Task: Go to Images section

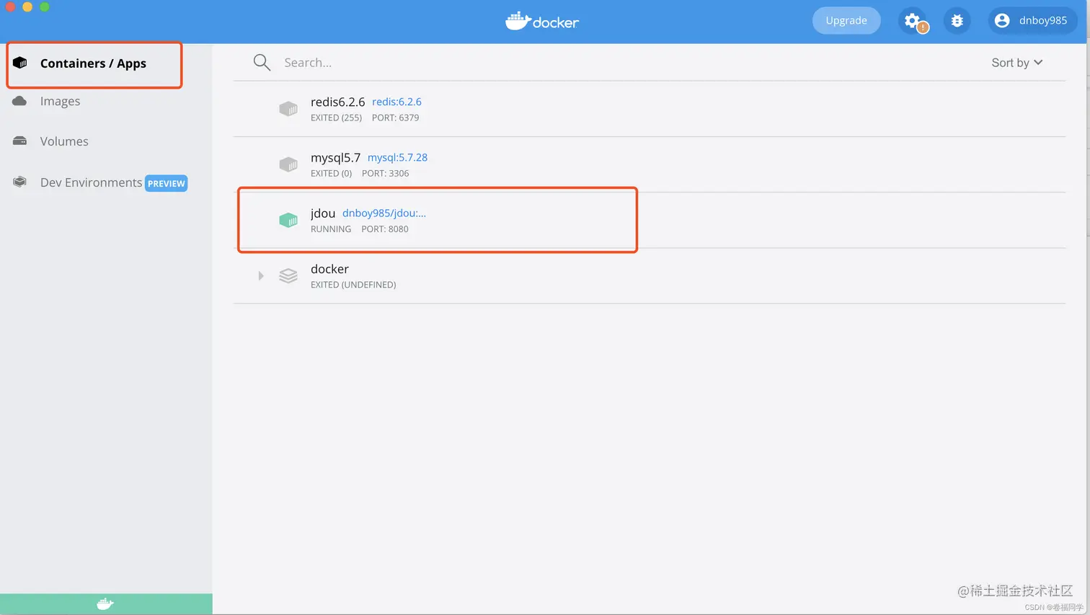Action: [60, 101]
